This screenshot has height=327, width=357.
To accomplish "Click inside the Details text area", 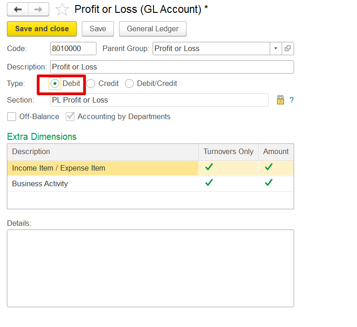I will (x=151, y=268).
